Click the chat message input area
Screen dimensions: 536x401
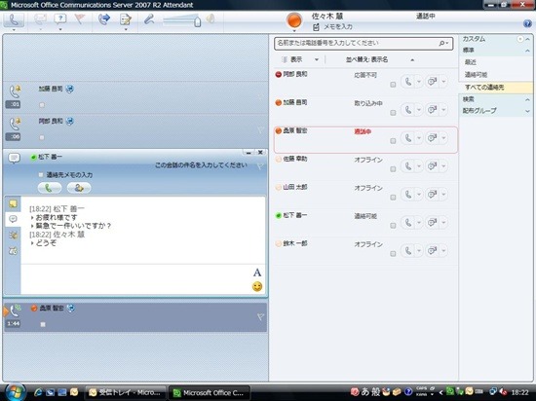(135, 278)
